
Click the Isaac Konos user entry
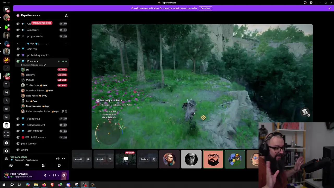coord(44,96)
